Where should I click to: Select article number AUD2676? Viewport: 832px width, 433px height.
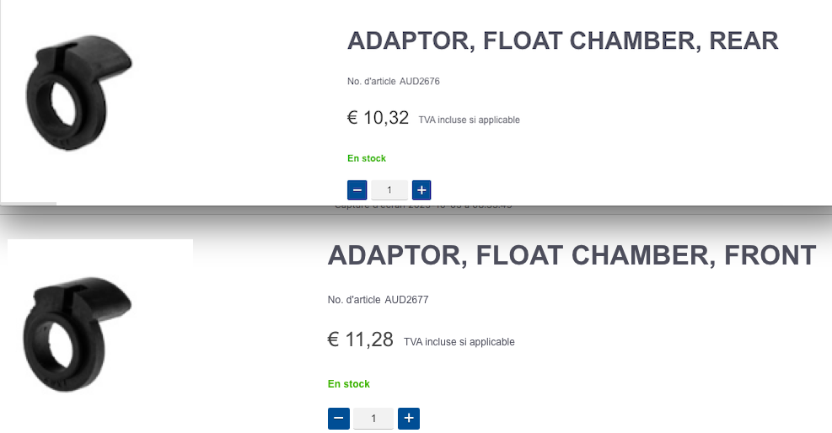point(420,82)
